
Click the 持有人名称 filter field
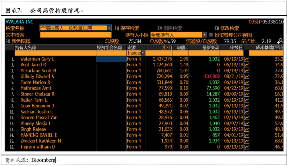[x=55, y=53]
